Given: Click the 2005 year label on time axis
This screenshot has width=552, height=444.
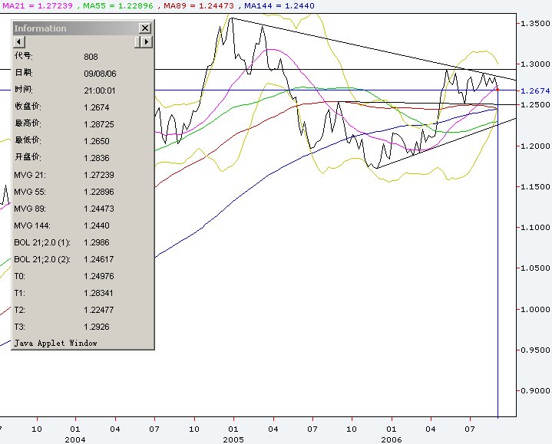Looking at the screenshot, I should (233, 439).
